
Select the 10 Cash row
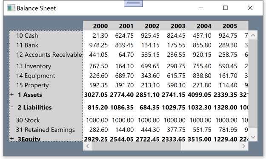tap(27, 36)
